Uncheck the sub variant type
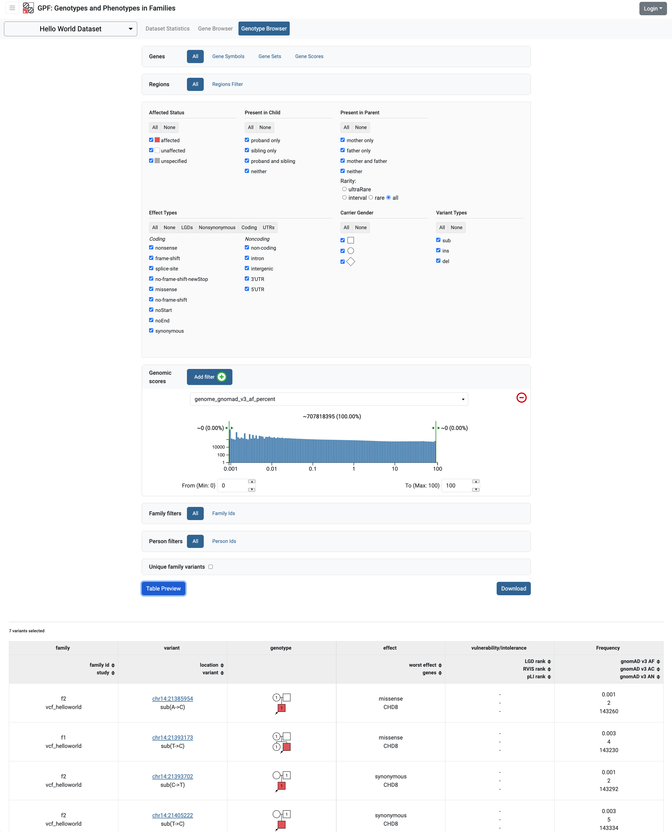Screen dimensions: 672x832 (438, 240)
